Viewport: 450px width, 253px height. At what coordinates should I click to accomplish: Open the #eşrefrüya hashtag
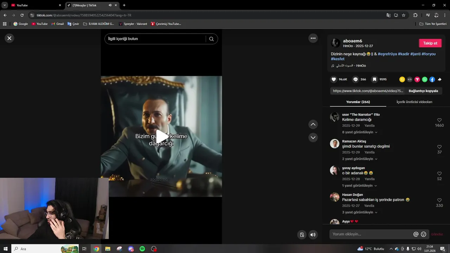(387, 54)
